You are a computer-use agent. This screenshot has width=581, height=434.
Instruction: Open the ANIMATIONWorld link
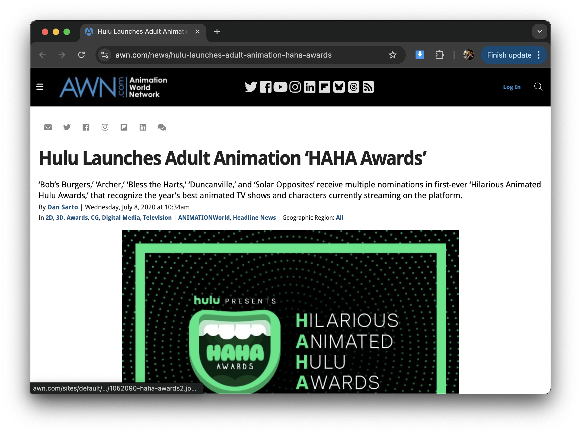204,218
